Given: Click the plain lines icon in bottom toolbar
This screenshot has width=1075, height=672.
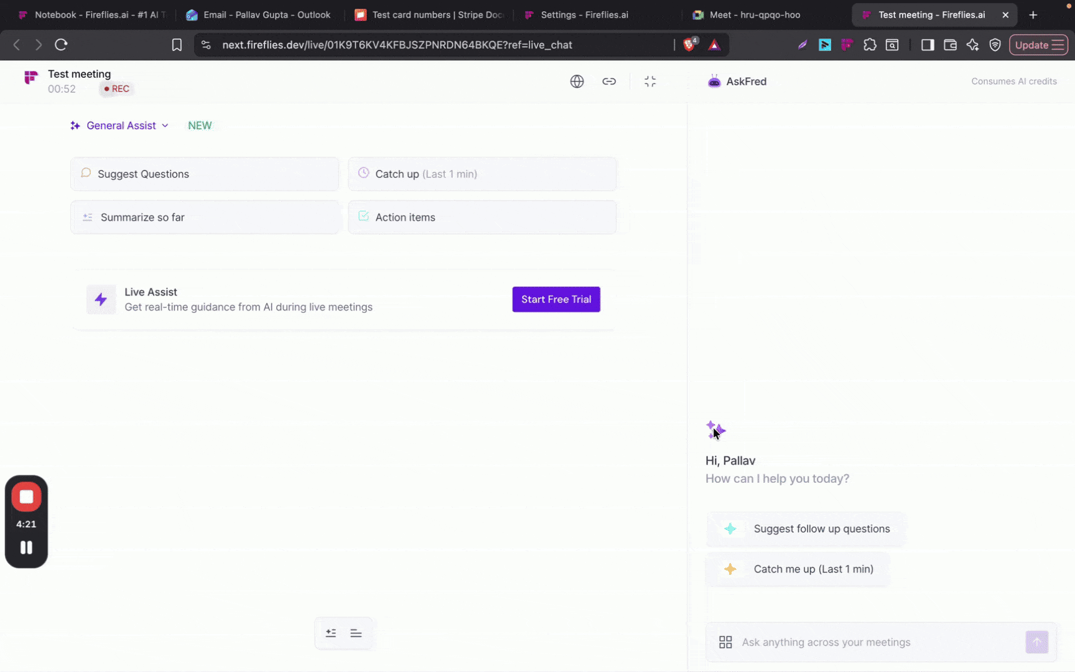Looking at the screenshot, I should 356,633.
